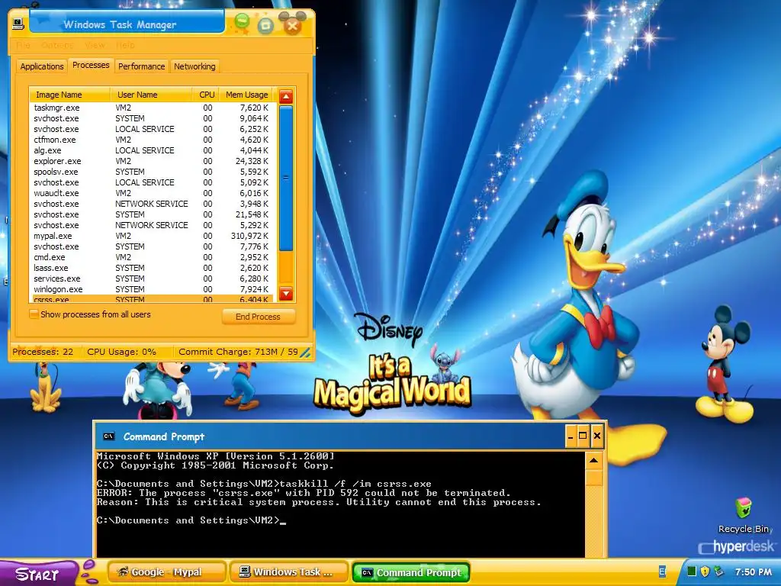The image size is (781, 586).
Task: Sort by the CPU column header
Action: [x=206, y=95]
